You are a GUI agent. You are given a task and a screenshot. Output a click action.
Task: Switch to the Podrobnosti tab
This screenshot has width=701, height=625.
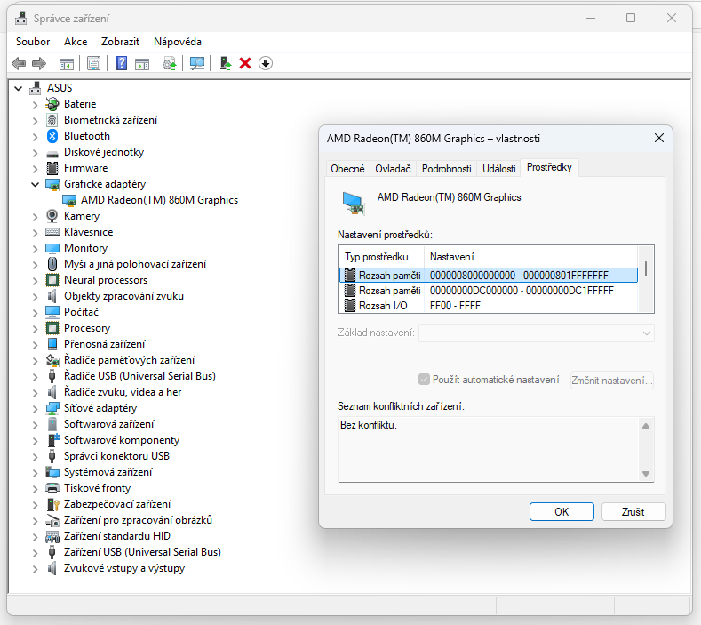coord(446,169)
